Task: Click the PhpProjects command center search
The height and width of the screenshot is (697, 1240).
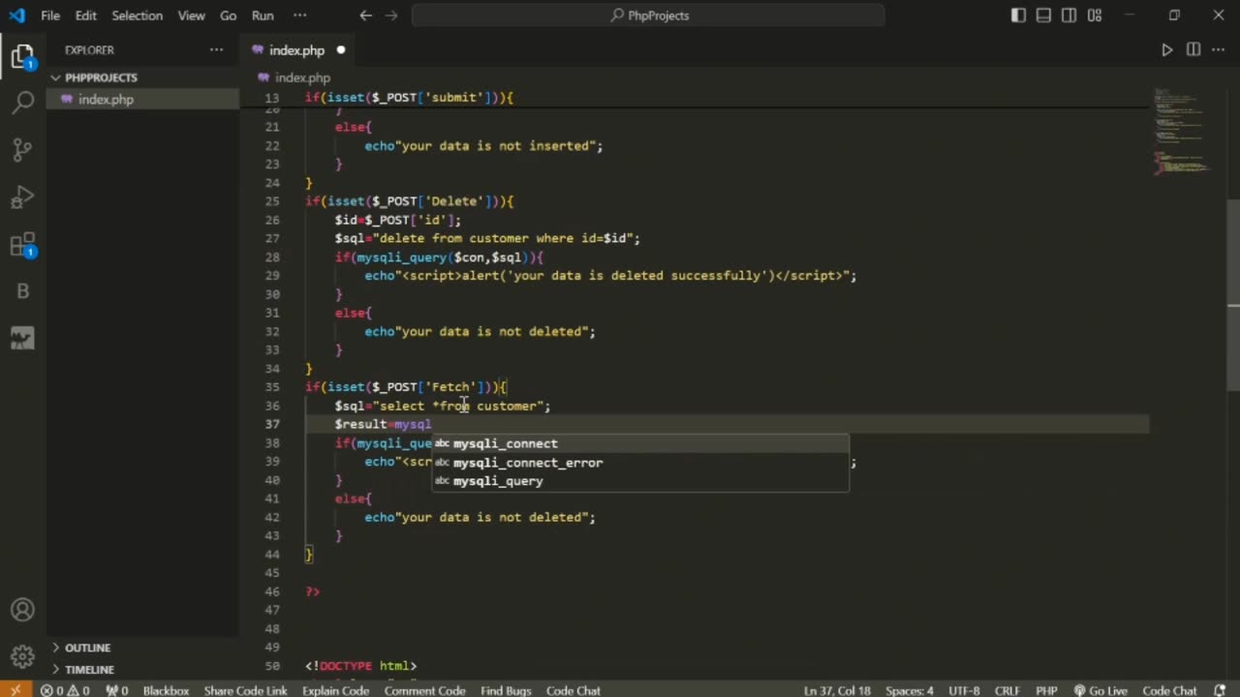Action: coord(648,15)
